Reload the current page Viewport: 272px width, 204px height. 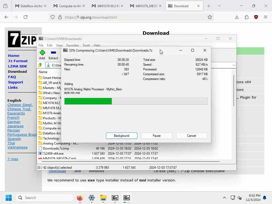point(25,17)
